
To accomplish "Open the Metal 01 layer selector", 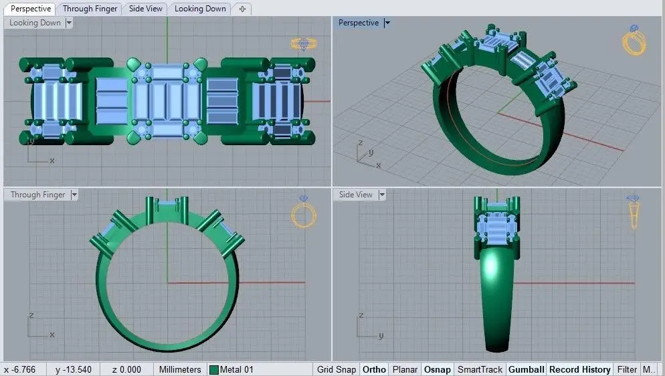I will click(x=260, y=369).
